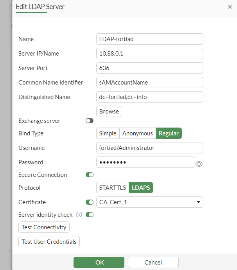Close the Edit LDAP Server dialog
This screenshot has height=270, width=237.
tap(230, 7)
